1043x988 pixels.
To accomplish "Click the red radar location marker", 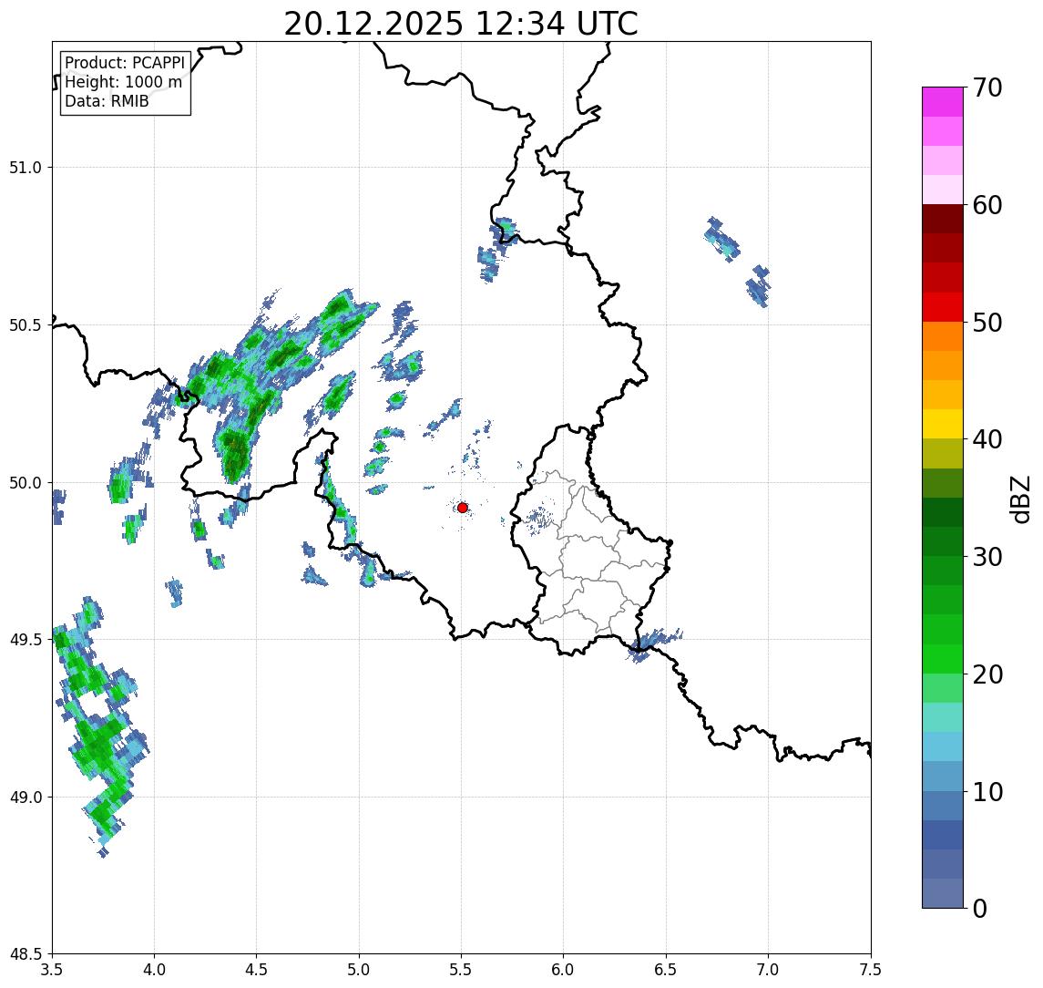I will pos(463,508).
